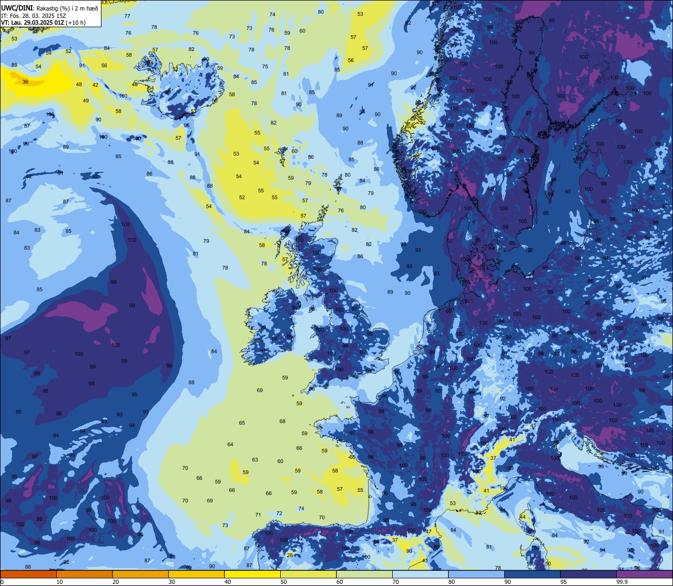The width and height of the screenshot is (673, 586).
Task: Click the humidity value '71' on the map
Action: coord(258,515)
